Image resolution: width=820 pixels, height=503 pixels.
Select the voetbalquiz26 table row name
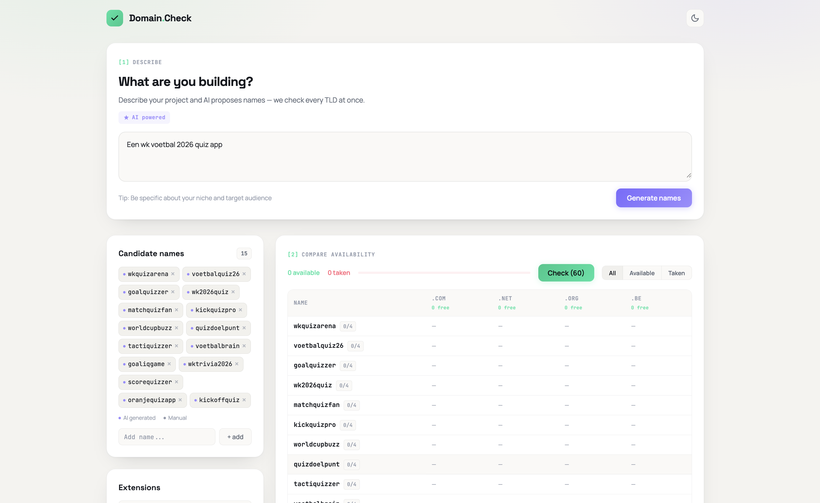(x=318, y=346)
